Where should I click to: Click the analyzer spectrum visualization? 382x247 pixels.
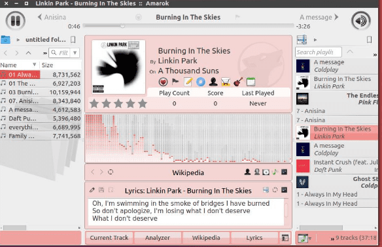pos(188,139)
